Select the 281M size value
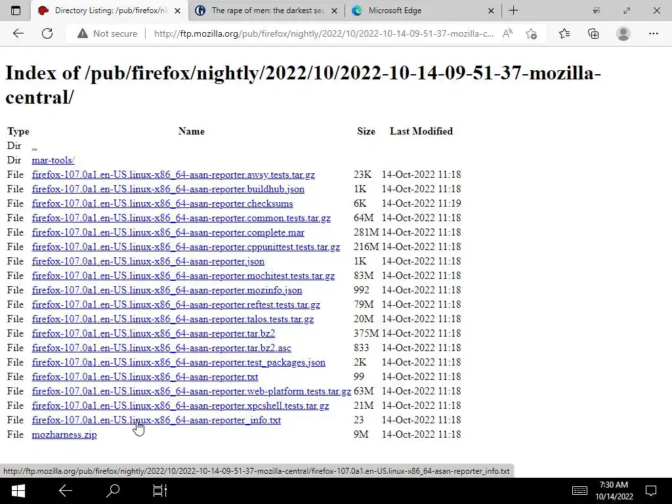The height and width of the screenshot is (504, 672). point(366,232)
